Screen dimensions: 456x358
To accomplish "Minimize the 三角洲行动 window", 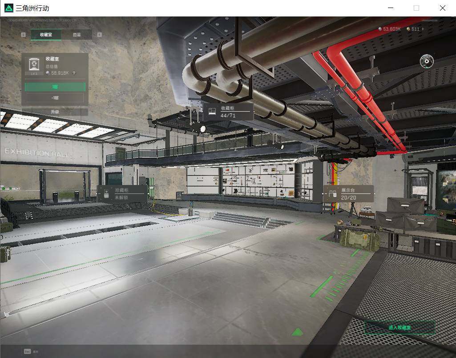I will tap(391, 8).
